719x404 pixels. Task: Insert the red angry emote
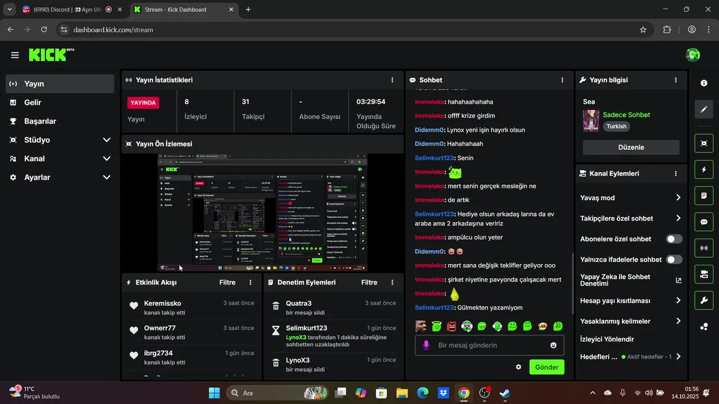click(x=452, y=326)
